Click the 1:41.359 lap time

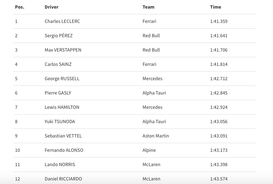pos(219,21)
